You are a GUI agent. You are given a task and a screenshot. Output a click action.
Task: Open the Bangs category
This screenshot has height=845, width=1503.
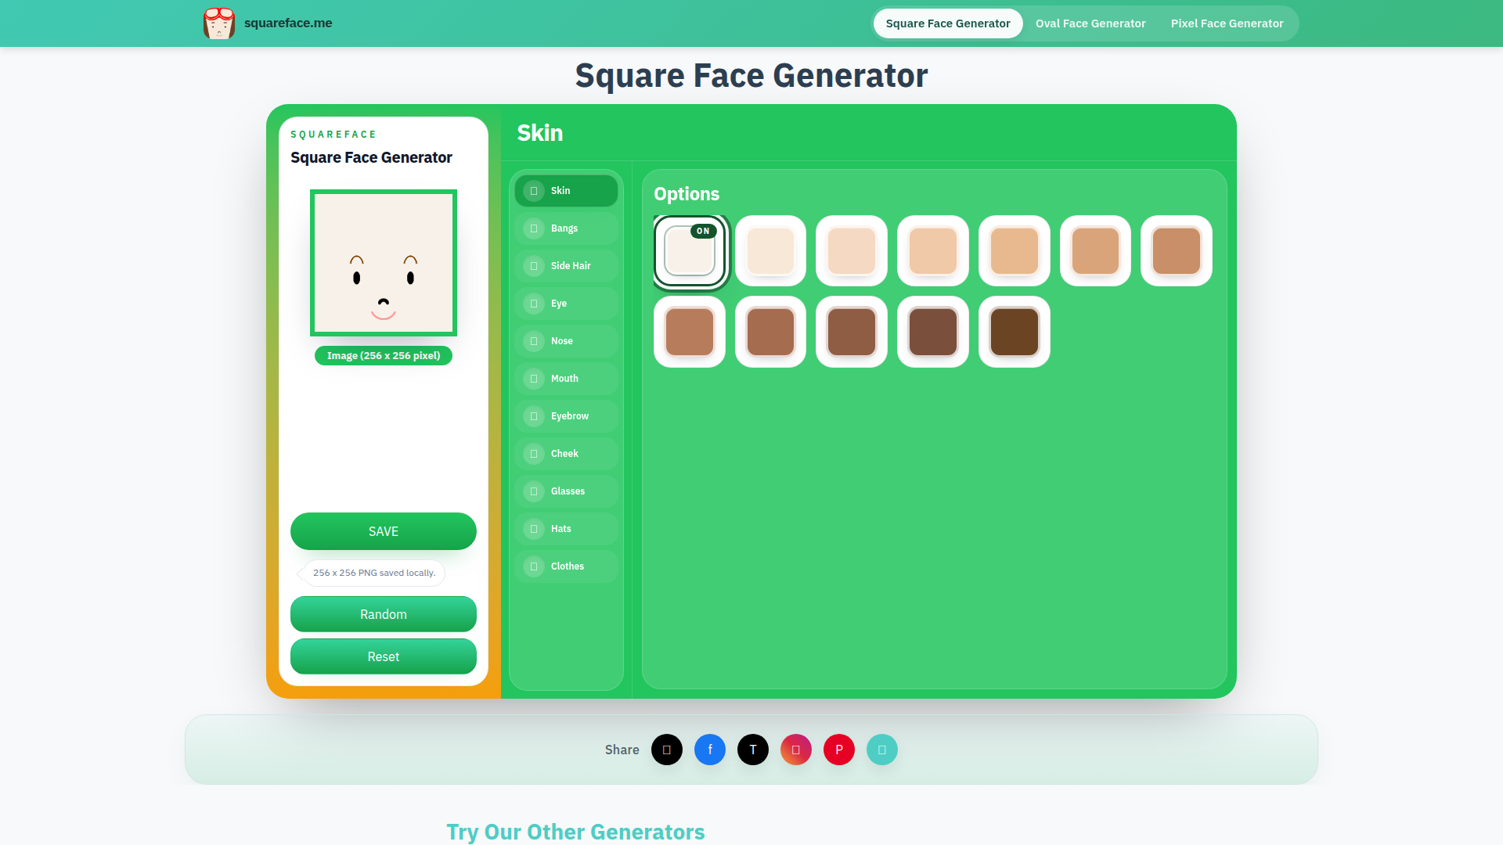coord(566,228)
